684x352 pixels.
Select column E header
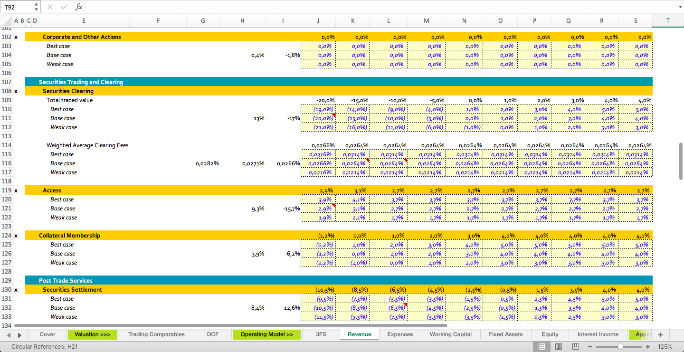point(84,20)
